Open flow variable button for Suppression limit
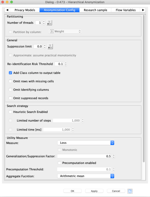This screenshot has width=150, height=197. point(50,47)
